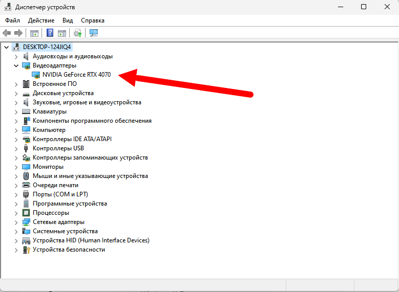Collapse the DESKTOP-124JIQ4 root node
Screen dimensions: 399x292
point(7,47)
